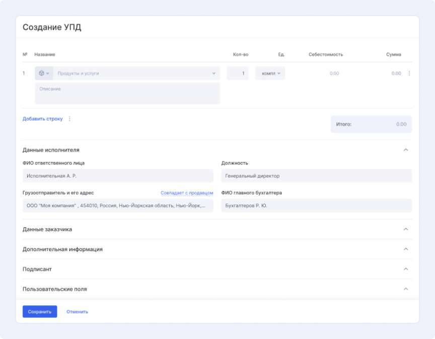Screen dimensions: 435x339
Task: Open three-dot menu beside Добавить строку
Action: pyautogui.click(x=69, y=119)
